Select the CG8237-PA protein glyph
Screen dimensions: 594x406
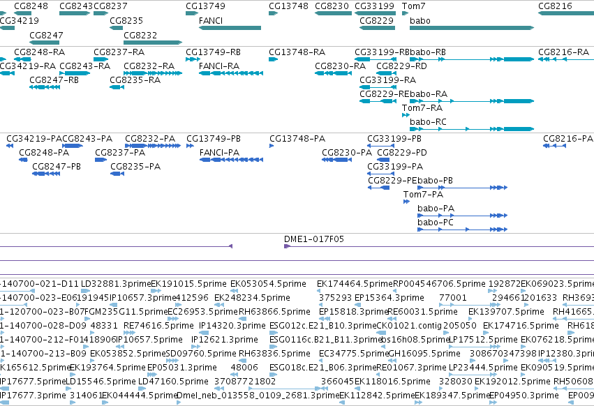pos(101,160)
